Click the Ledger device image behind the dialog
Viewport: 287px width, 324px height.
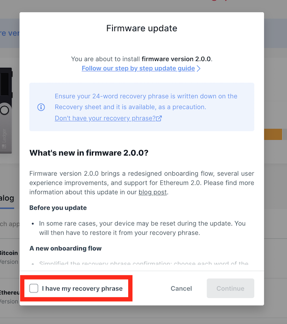click(x=6, y=111)
